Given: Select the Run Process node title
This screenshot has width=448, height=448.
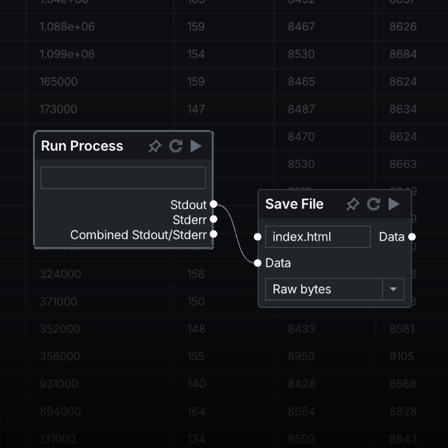Looking at the screenshot, I should pyautogui.click(x=82, y=146).
